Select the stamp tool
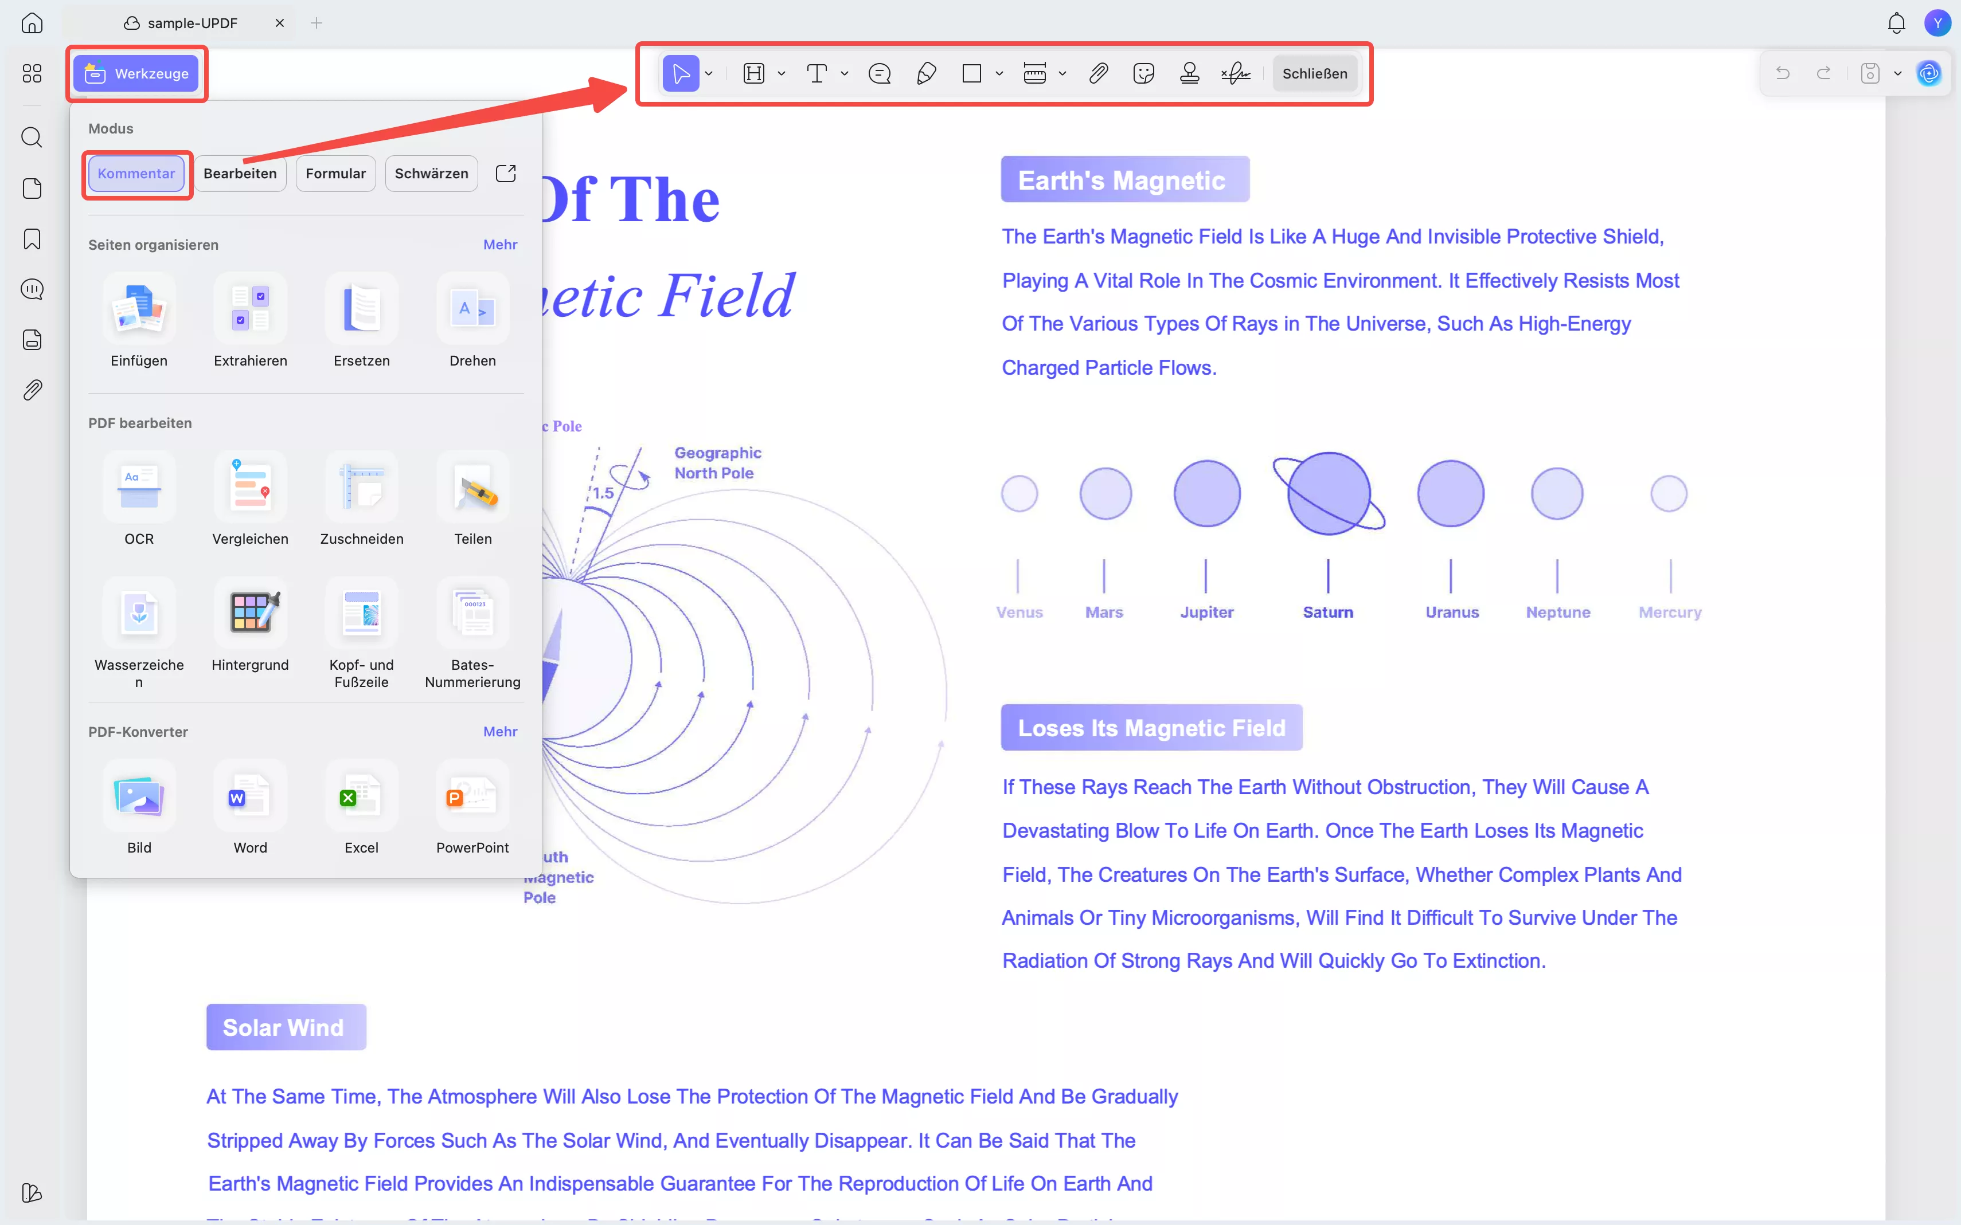1961x1225 pixels. click(x=1189, y=74)
